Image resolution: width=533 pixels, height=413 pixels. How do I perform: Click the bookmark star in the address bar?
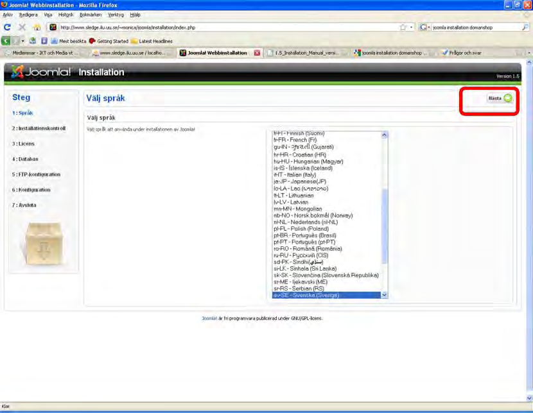403,27
